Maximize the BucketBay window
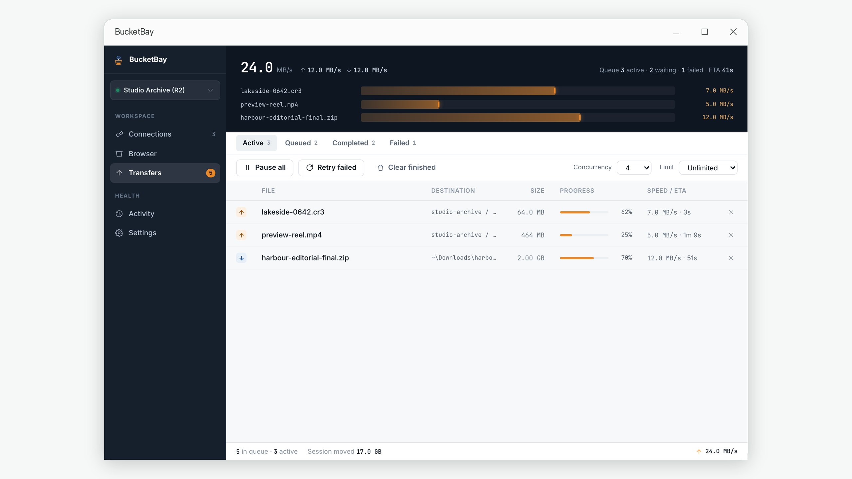The width and height of the screenshot is (852, 479). click(x=705, y=32)
